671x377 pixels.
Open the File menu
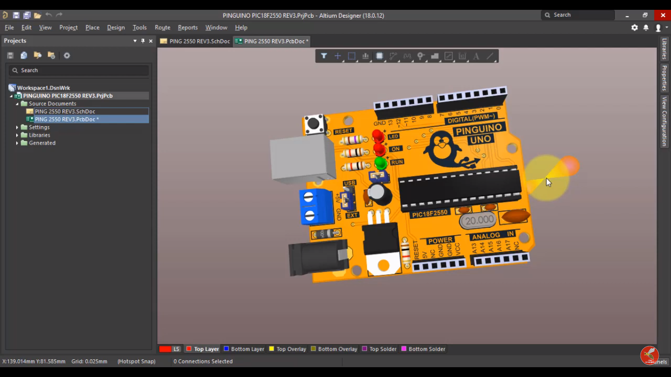click(x=9, y=27)
